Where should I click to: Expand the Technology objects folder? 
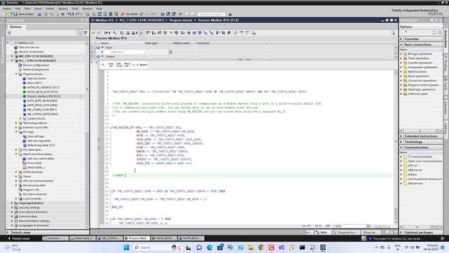[x=16, y=123]
